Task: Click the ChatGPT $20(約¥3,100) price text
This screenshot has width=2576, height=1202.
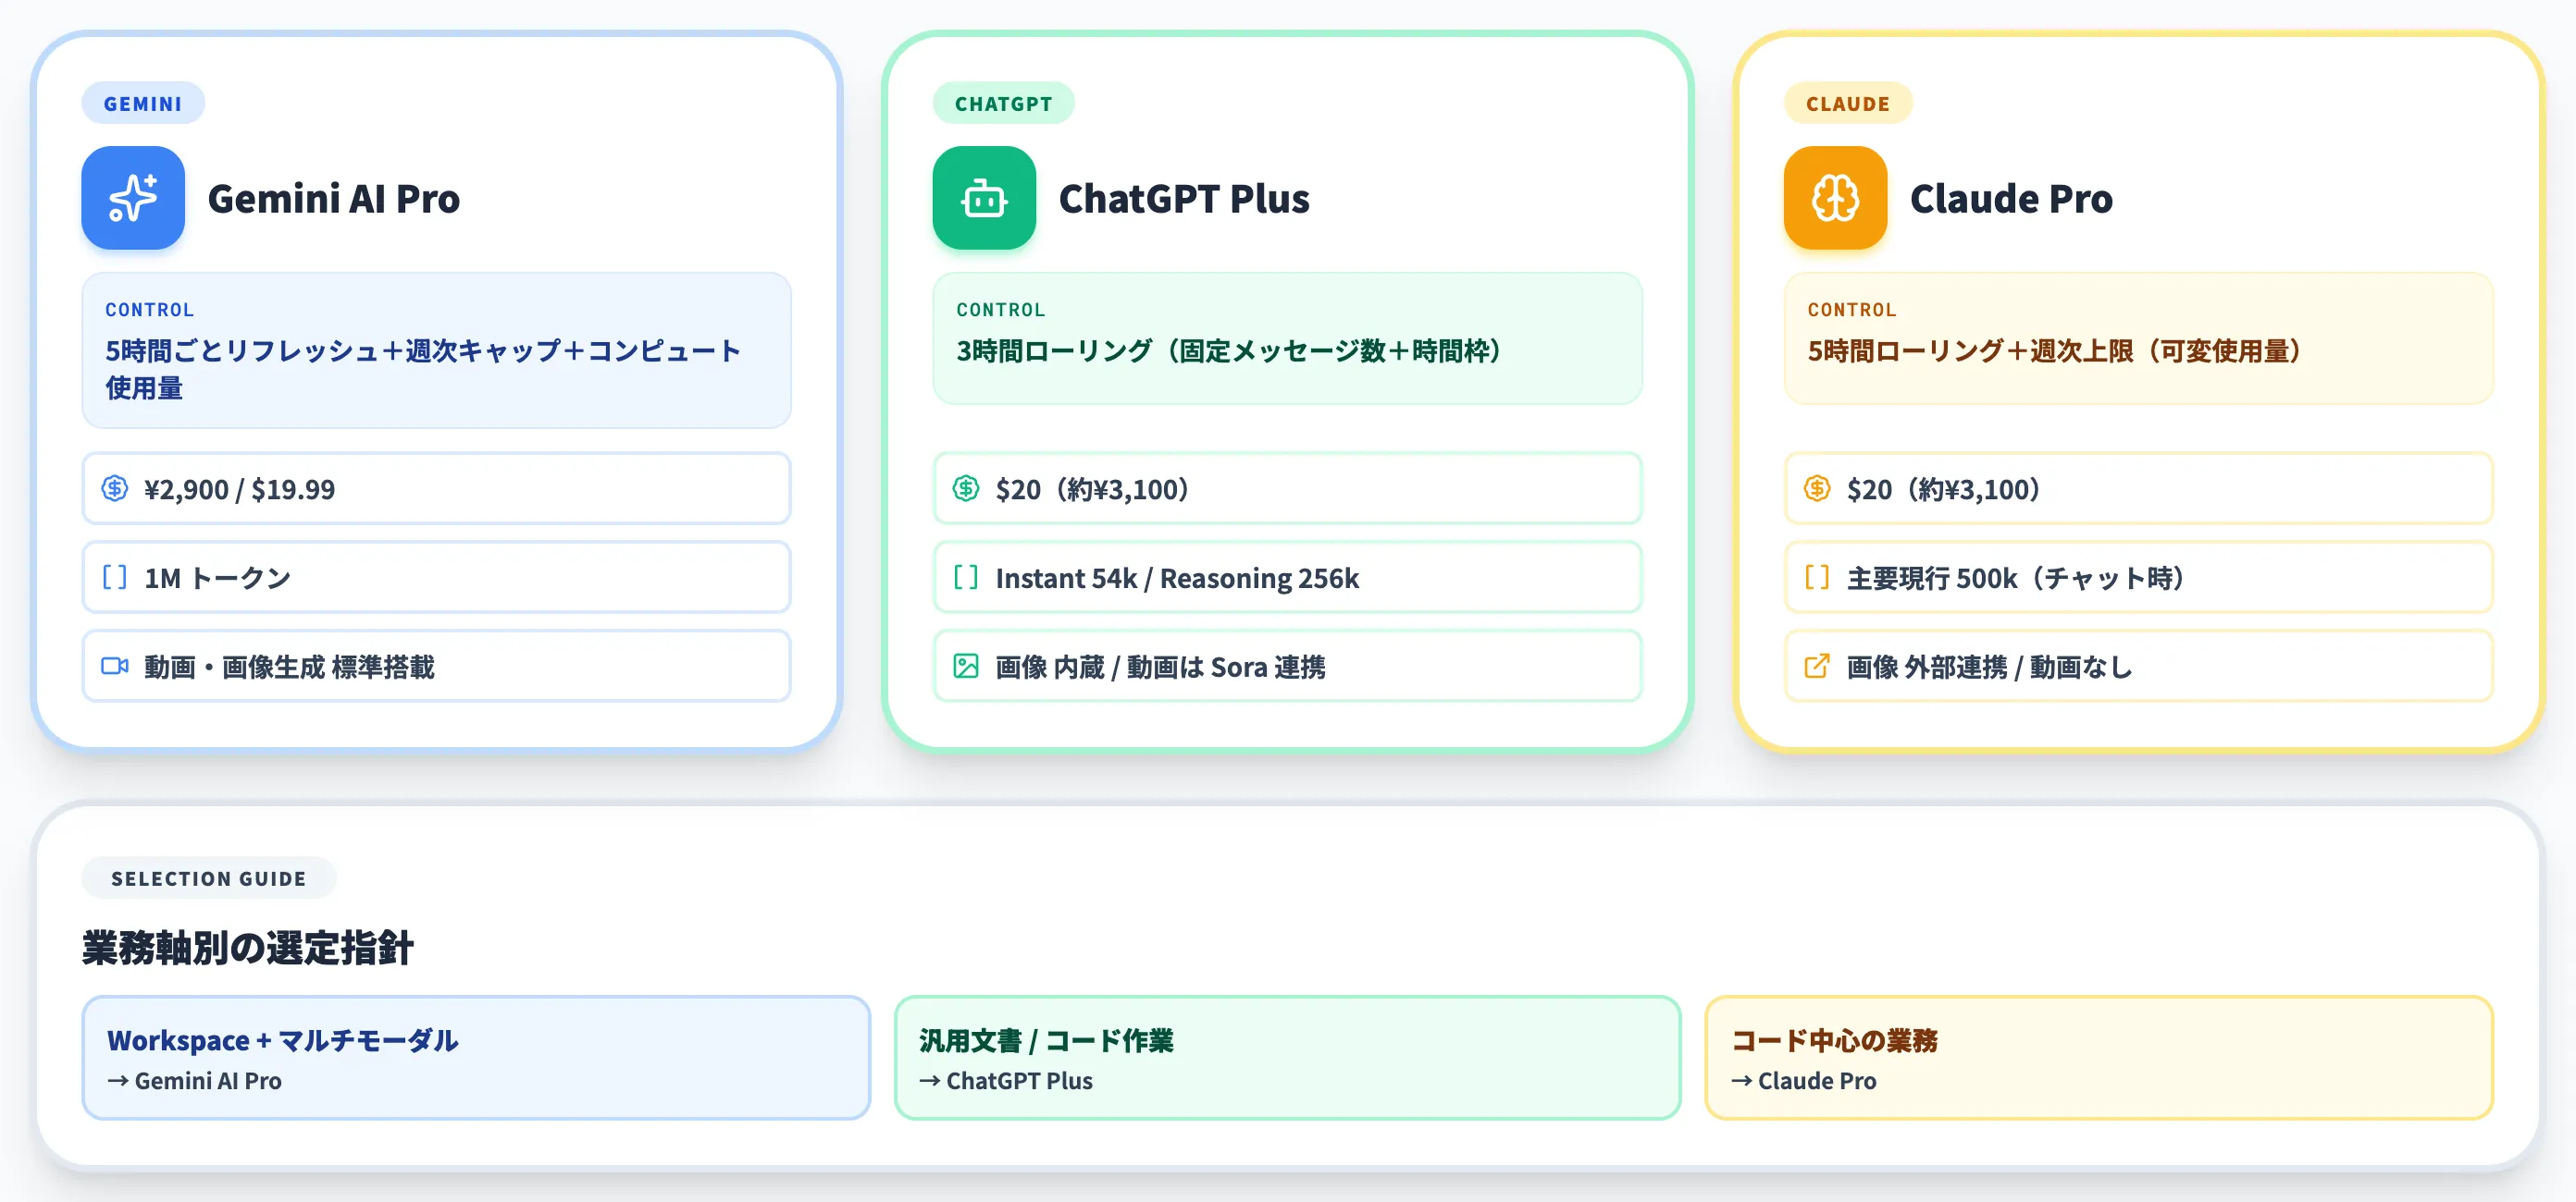Action: 1092,490
